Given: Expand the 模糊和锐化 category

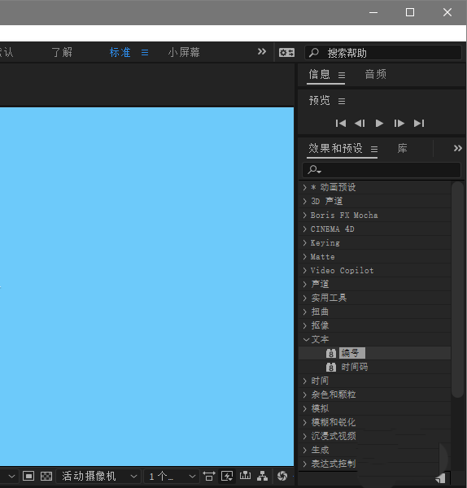Looking at the screenshot, I should point(305,423).
